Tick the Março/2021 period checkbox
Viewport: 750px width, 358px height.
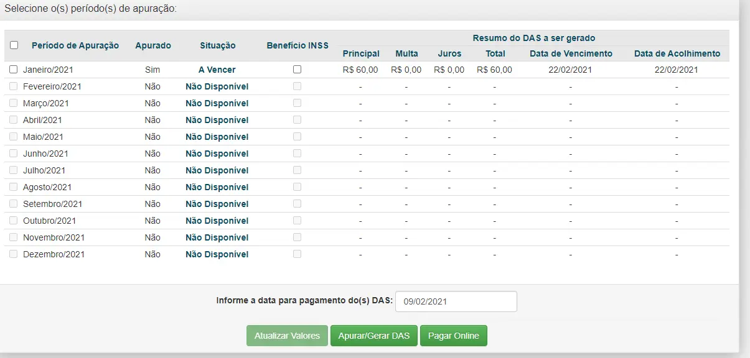coord(14,103)
